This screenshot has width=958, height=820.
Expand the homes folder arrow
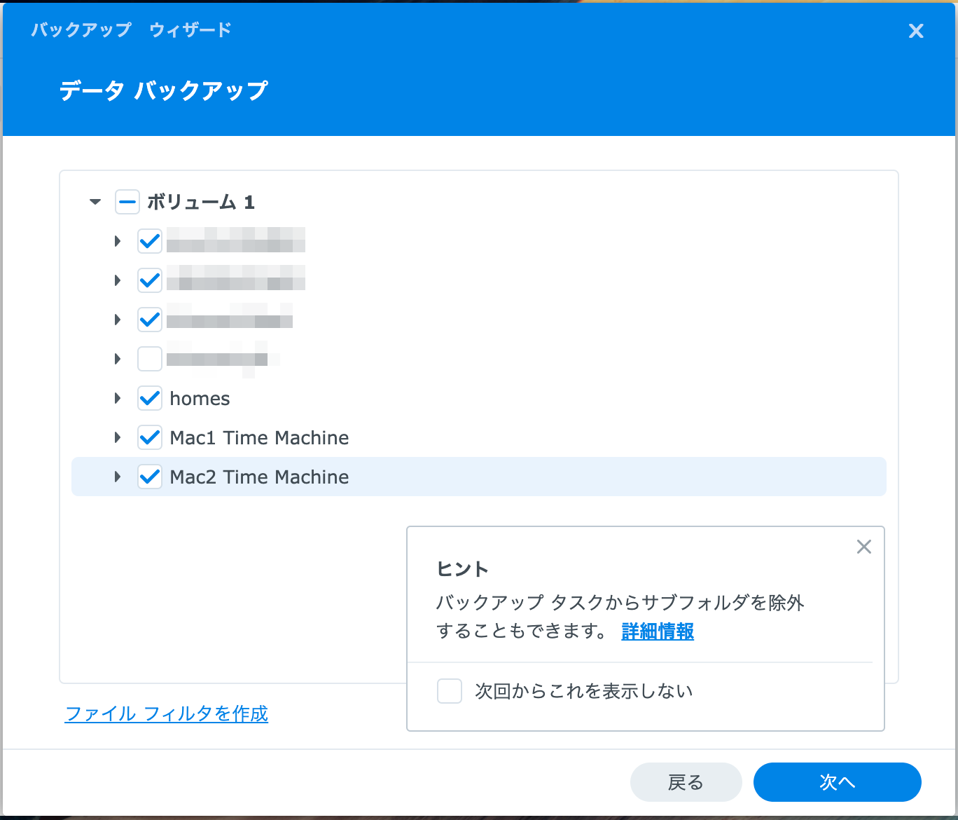118,398
